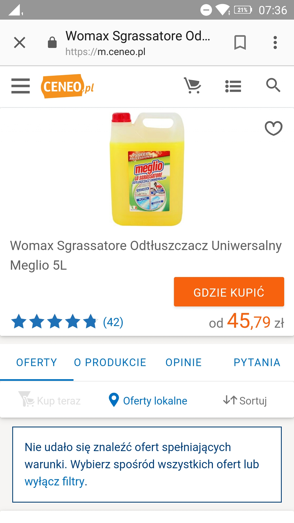Open the Sortuj sorting options

[245, 401]
